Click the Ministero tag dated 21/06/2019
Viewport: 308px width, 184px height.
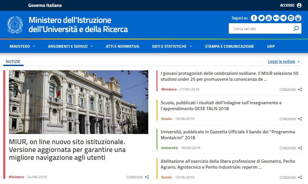click(x=169, y=90)
